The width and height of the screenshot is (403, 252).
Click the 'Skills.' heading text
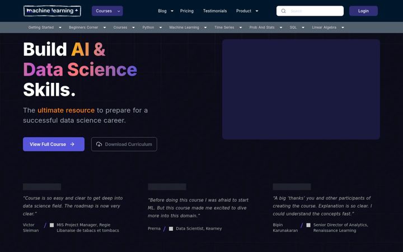tap(49, 90)
